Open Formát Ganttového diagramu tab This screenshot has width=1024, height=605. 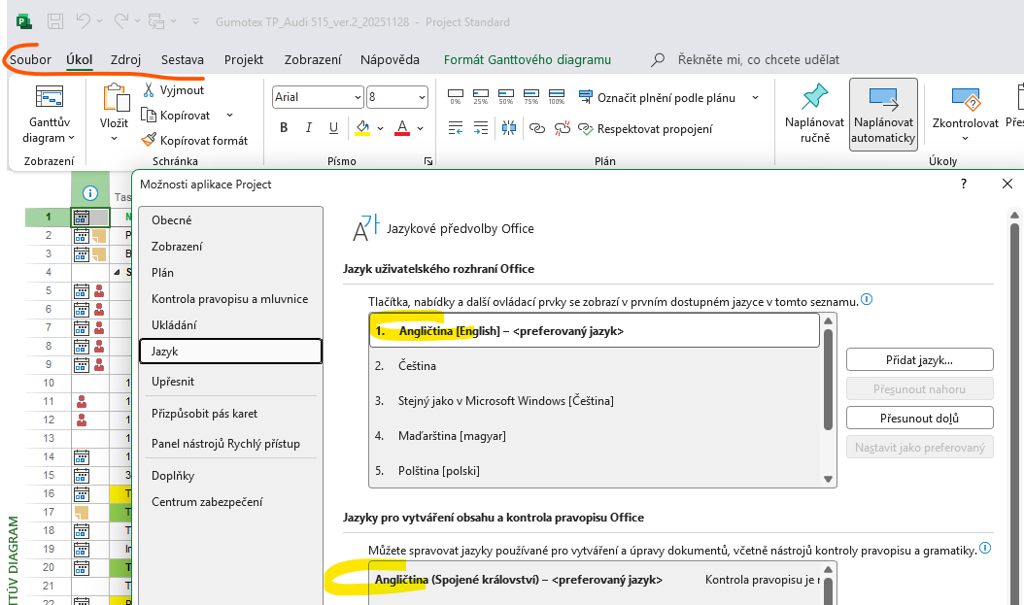(527, 59)
